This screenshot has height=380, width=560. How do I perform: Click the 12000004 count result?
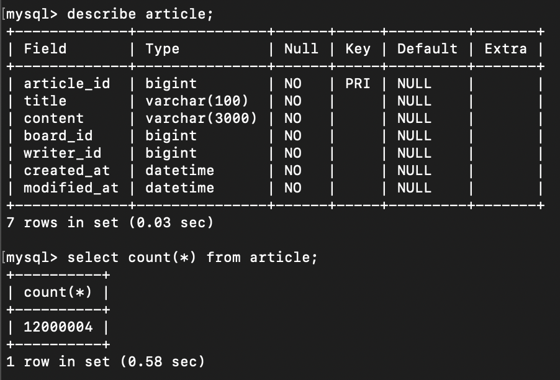(x=58, y=327)
